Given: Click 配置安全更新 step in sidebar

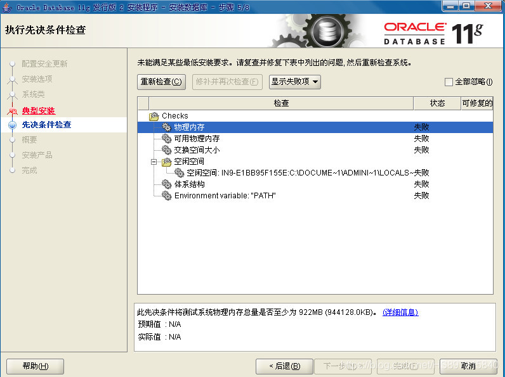Looking at the screenshot, I should pyautogui.click(x=44, y=64).
